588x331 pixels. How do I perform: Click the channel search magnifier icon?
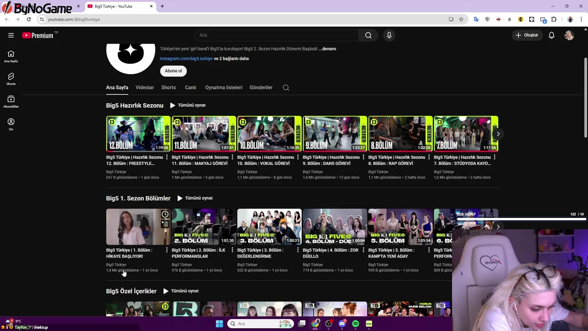[x=286, y=87]
